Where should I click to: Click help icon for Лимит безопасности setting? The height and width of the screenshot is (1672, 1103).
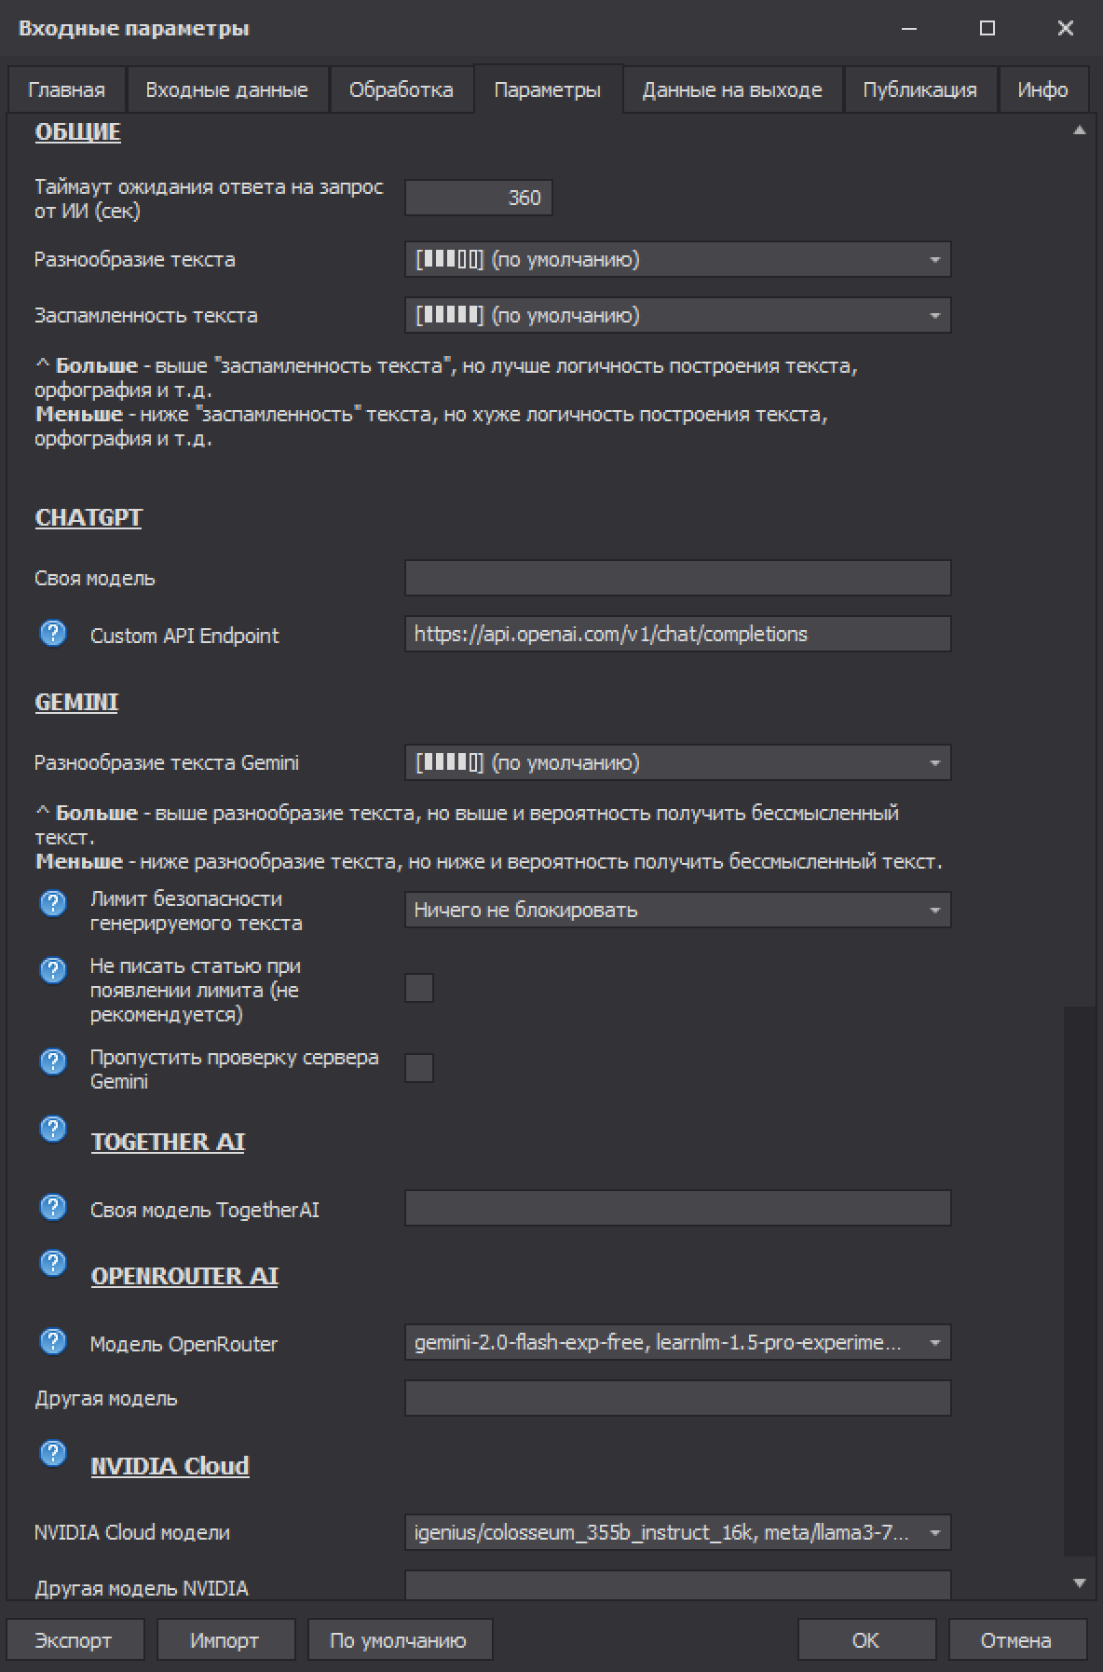(53, 902)
